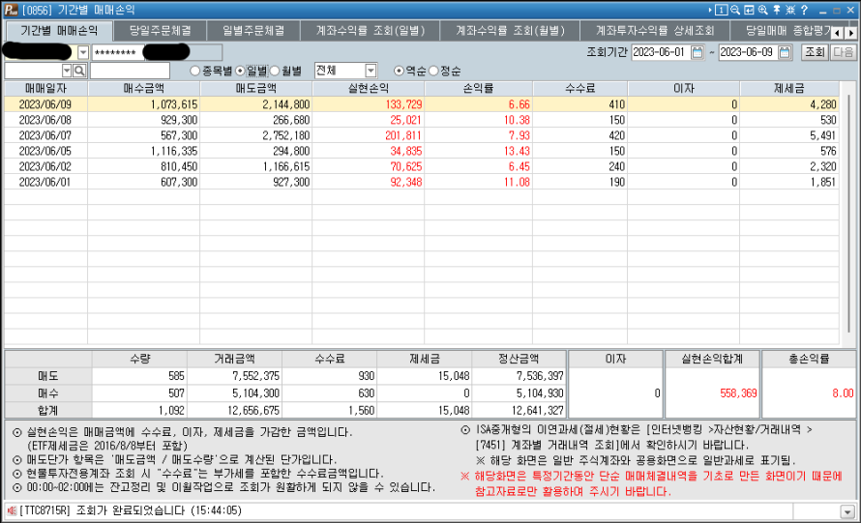Viewport: 861px width, 523px height.
Task: Select the 정순 sort order radio button
Action: coord(433,71)
